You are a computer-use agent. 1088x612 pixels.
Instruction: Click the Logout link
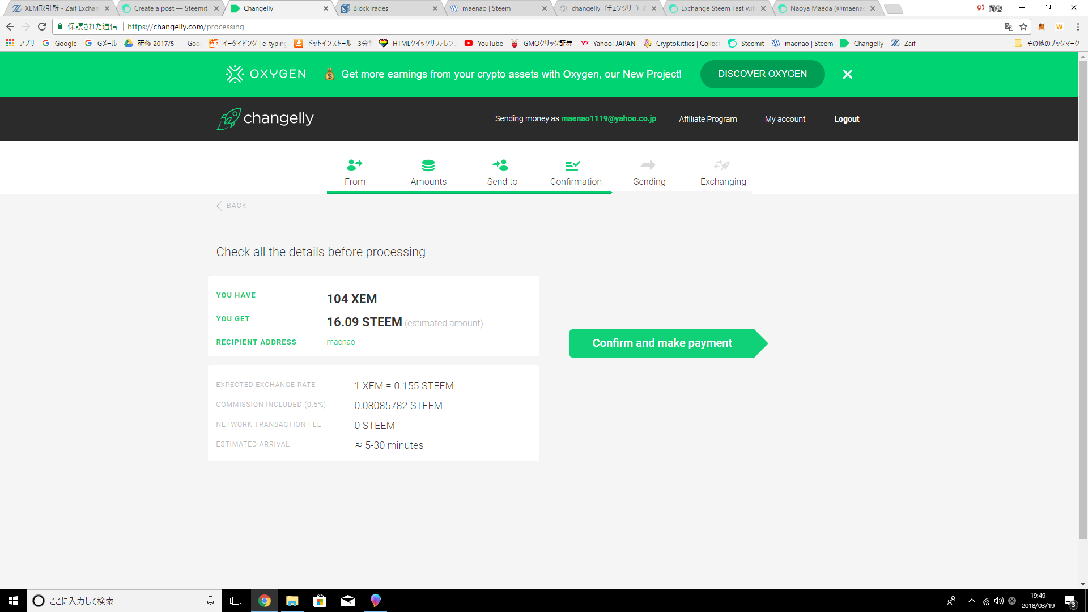pos(847,119)
